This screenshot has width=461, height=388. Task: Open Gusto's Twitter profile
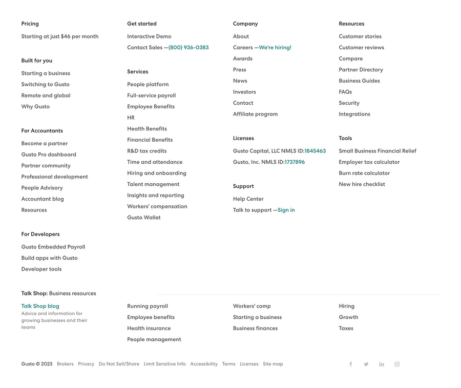(366, 364)
